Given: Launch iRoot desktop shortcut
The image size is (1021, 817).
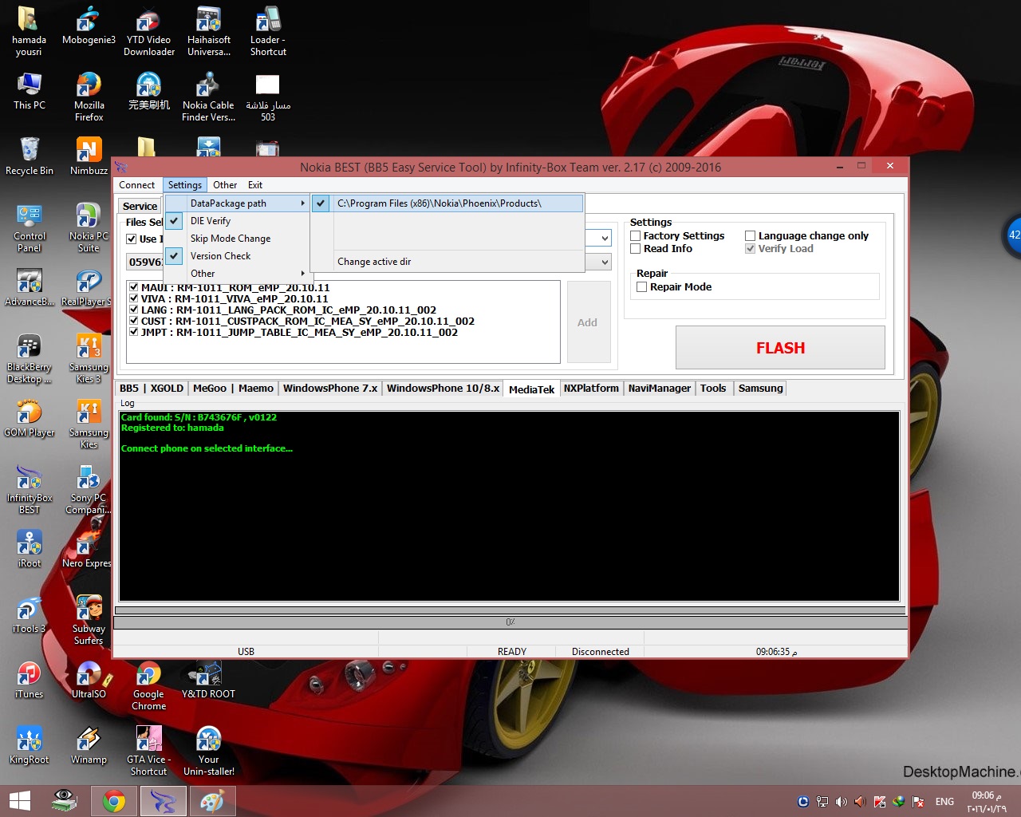Looking at the screenshot, I should click(x=29, y=550).
